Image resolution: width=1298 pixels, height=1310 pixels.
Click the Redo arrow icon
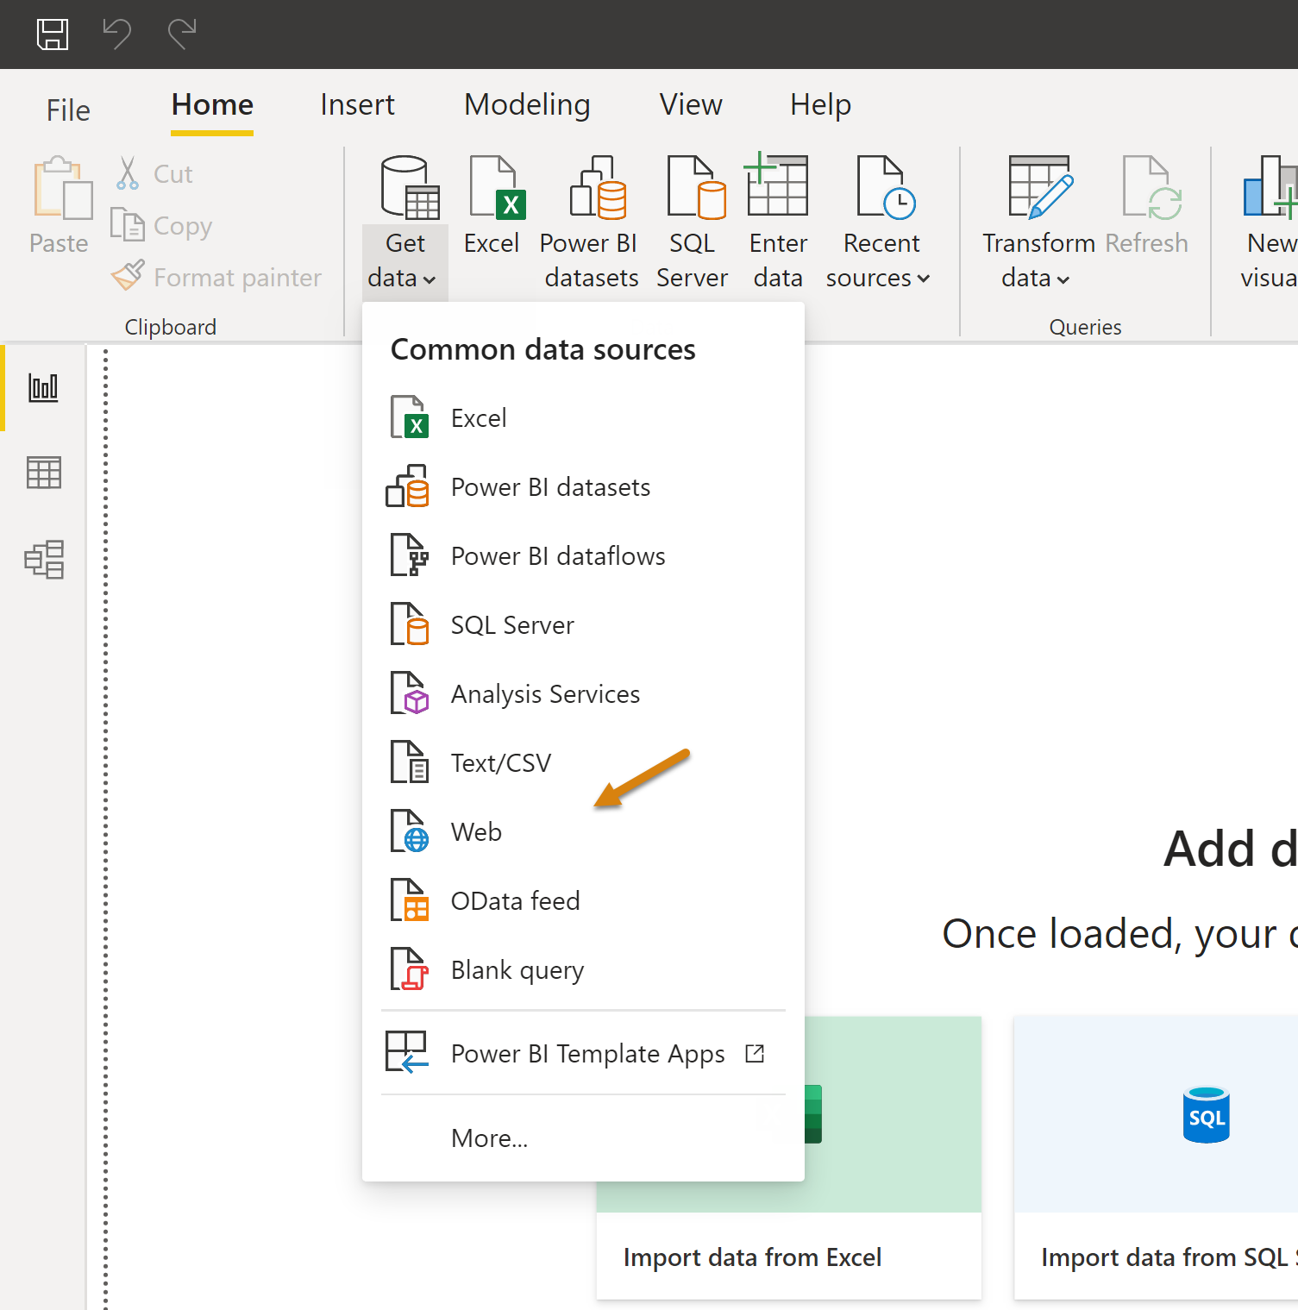[x=182, y=34]
